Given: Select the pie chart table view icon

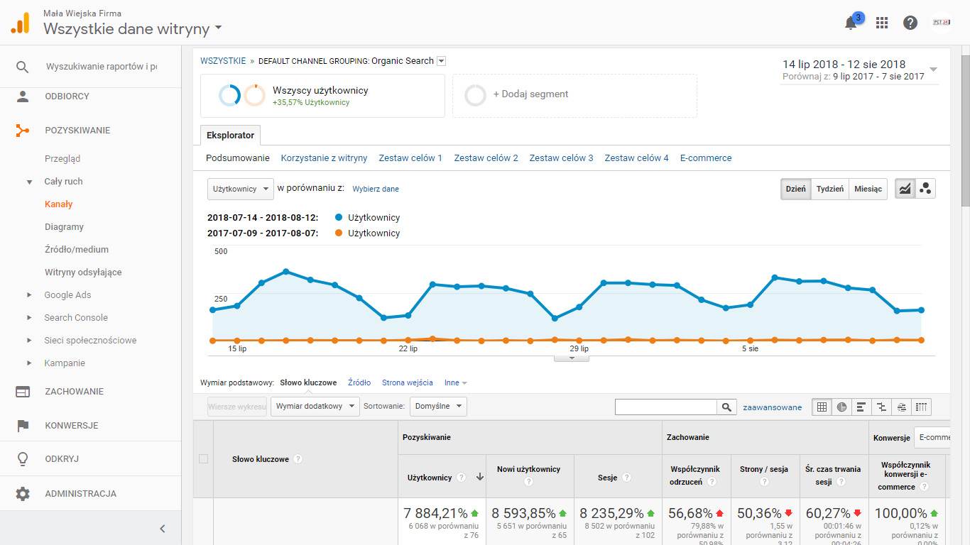Looking at the screenshot, I should pyautogui.click(x=841, y=407).
